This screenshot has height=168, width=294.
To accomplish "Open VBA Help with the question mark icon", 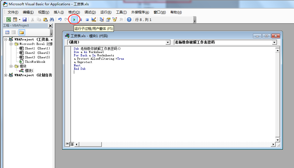I will pos(129,20).
